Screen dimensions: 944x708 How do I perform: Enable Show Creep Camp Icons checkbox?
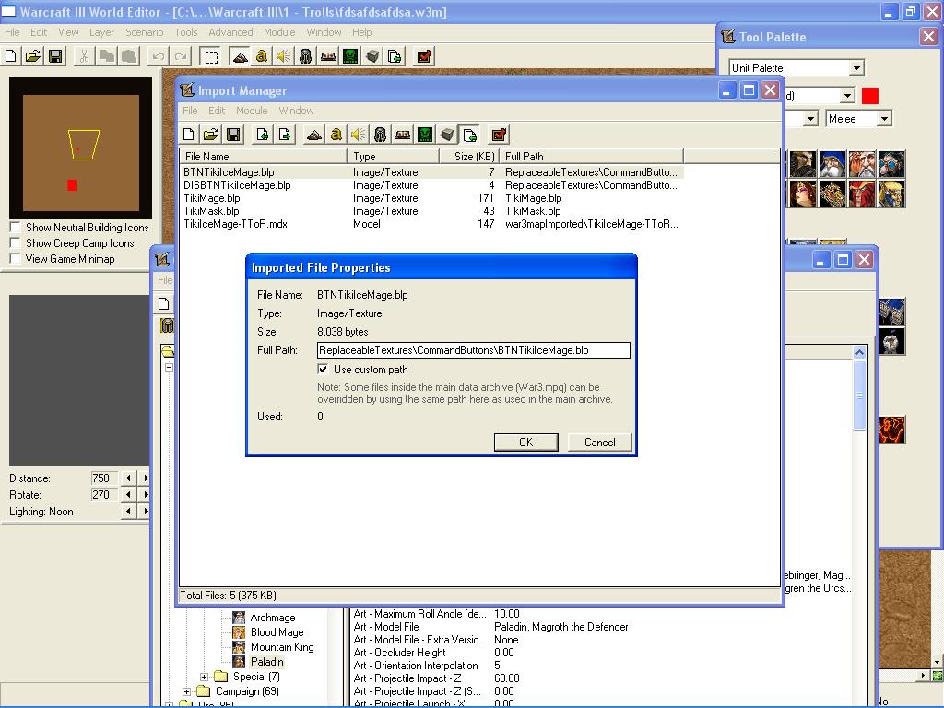[x=16, y=243]
